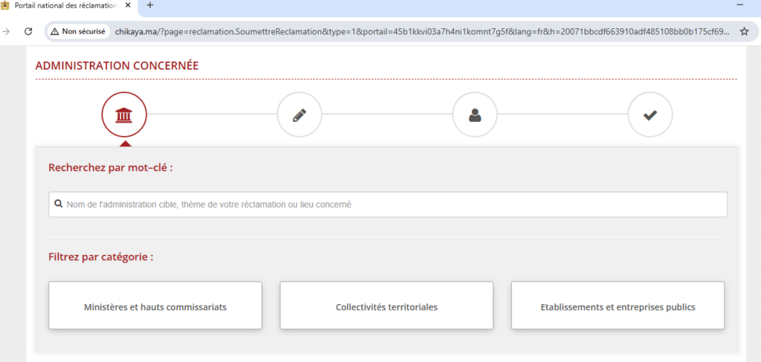Click the 'Non sécurisé' site info badge

point(77,31)
